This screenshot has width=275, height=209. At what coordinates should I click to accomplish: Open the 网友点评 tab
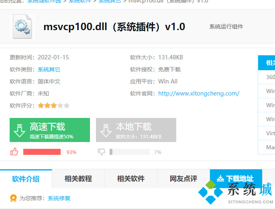coord(183,179)
